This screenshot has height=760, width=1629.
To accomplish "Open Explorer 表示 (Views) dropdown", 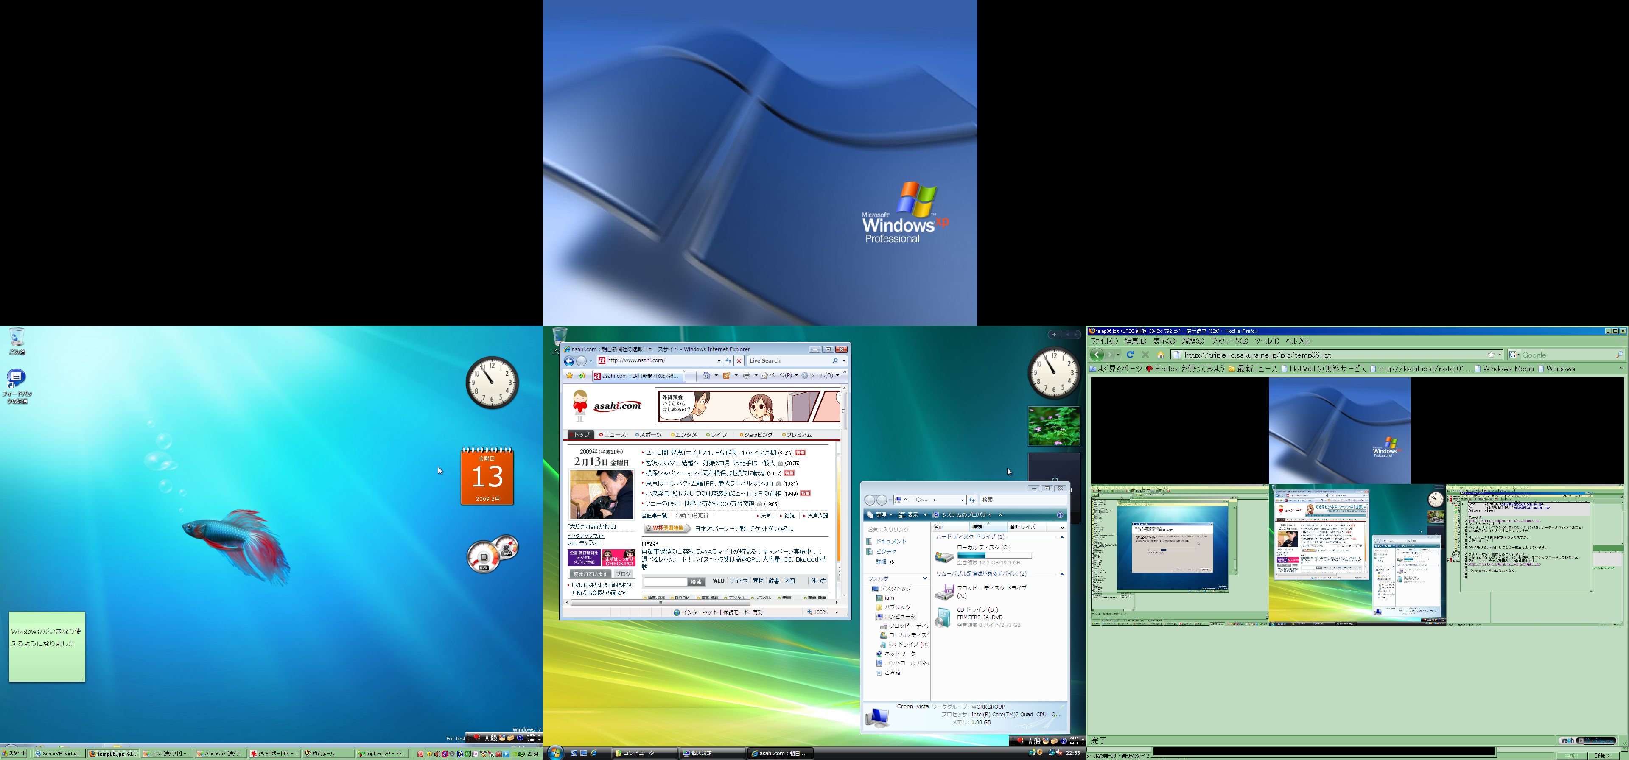I will coord(912,515).
